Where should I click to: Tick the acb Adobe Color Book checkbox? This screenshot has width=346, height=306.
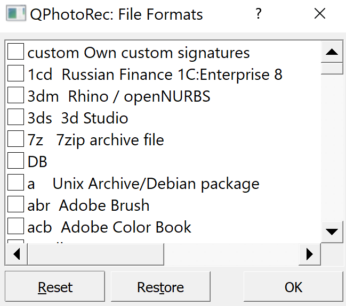[x=15, y=227]
